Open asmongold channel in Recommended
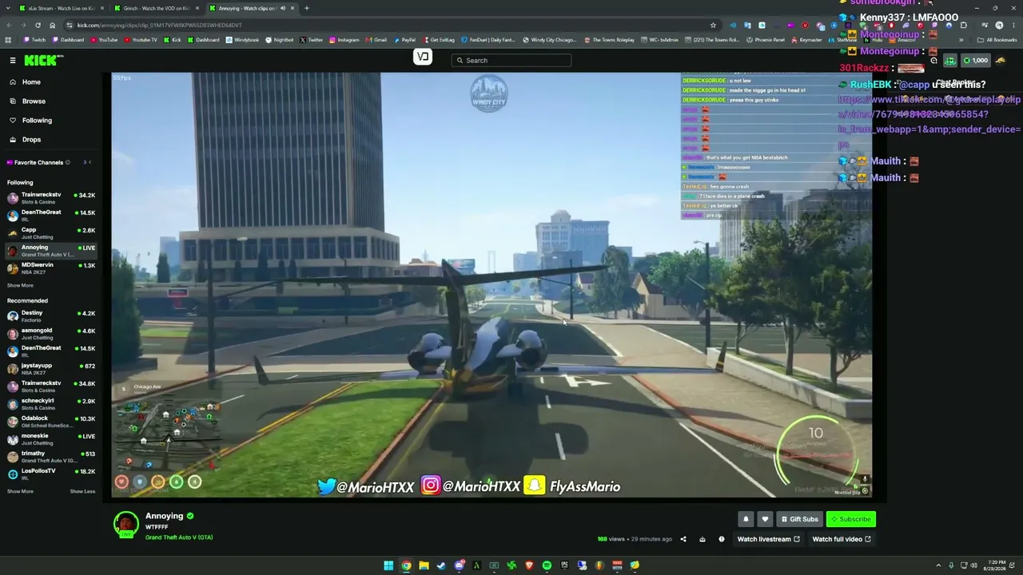The height and width of the screenshot is (575, 1023). [x=51, y=334]
